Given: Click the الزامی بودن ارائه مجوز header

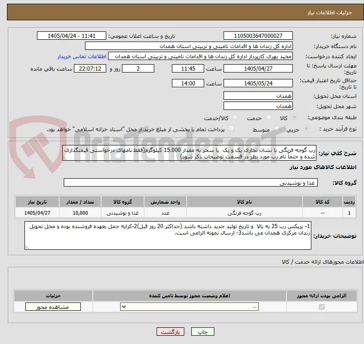Looking at the screenshot, I should pyautogui.click(x=322, y=296).
